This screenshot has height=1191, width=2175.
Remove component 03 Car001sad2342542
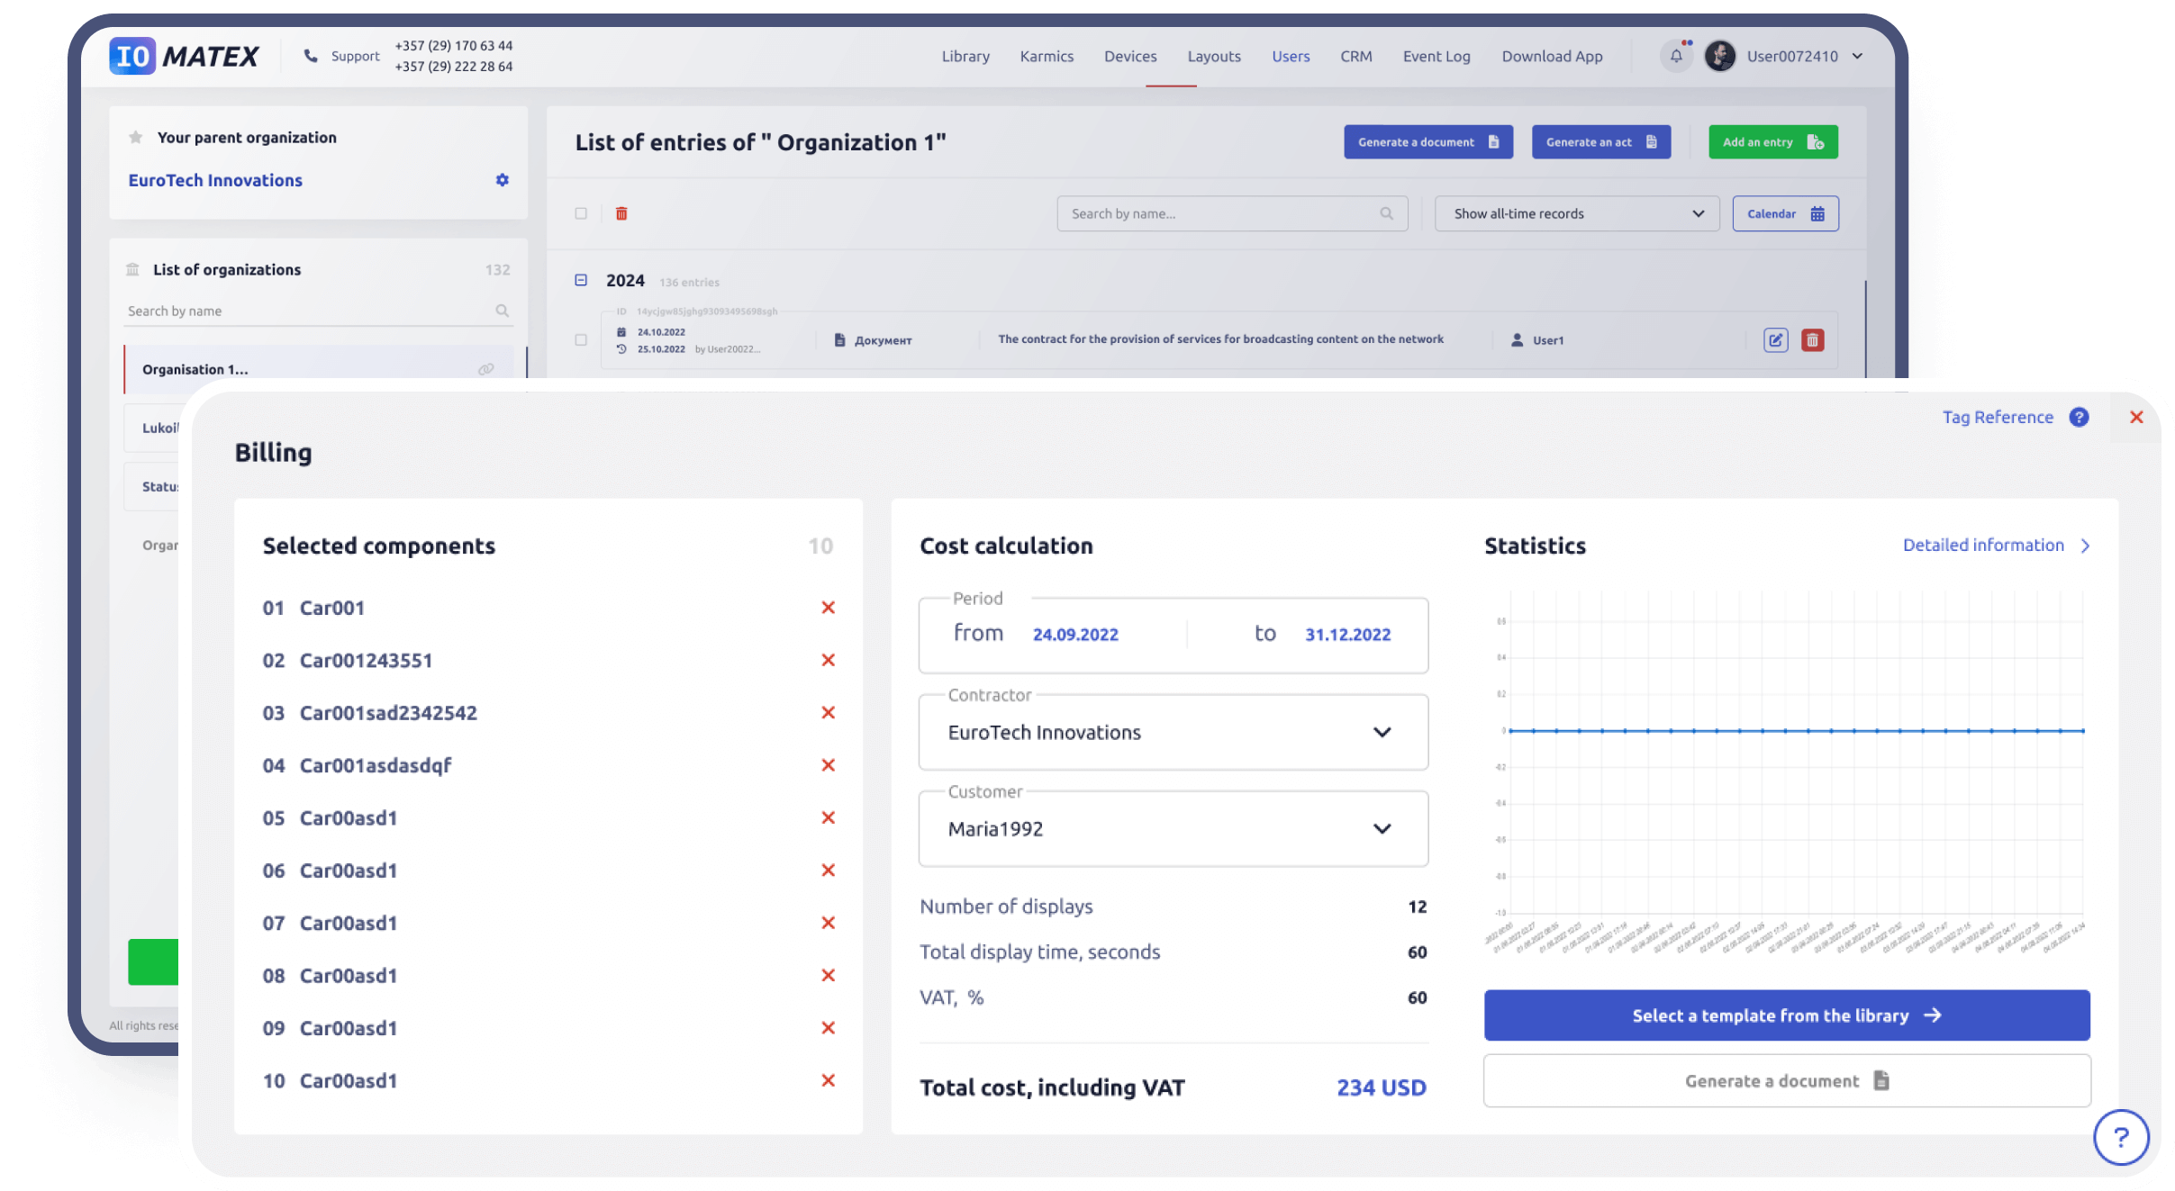[x=829, y=712]
